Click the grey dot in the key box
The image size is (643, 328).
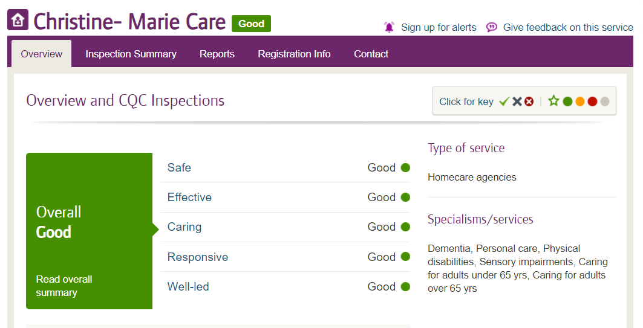pyautogui.click(x=604, y=101)
